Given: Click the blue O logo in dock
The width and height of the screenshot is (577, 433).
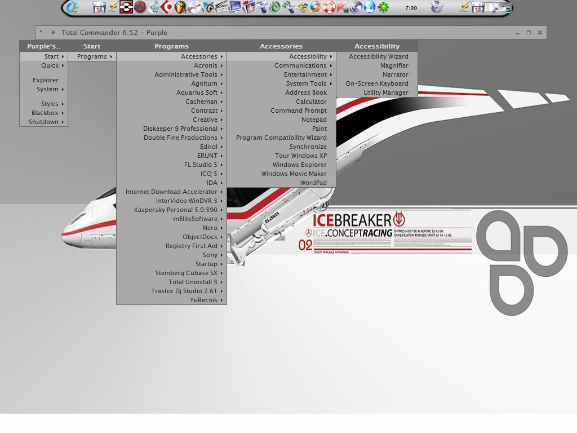Looking at the screenshot, I should coord(72,7).
